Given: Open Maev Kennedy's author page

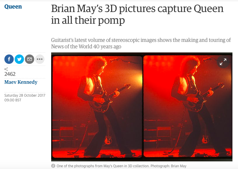Looking at the screenshot, I should pos(21,82).
